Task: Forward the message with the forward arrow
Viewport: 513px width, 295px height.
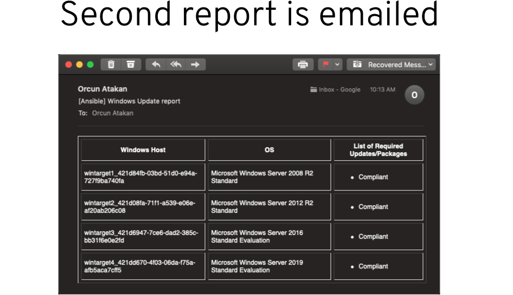Action: click(195, 64)
